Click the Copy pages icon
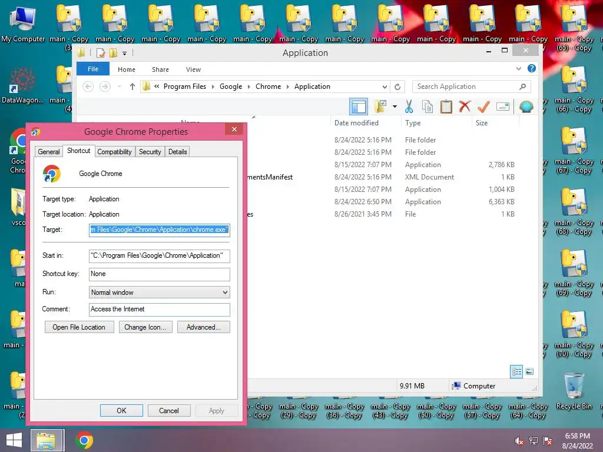Image resolution: width=603 pixels, height=452 pixels. point(428,107)
